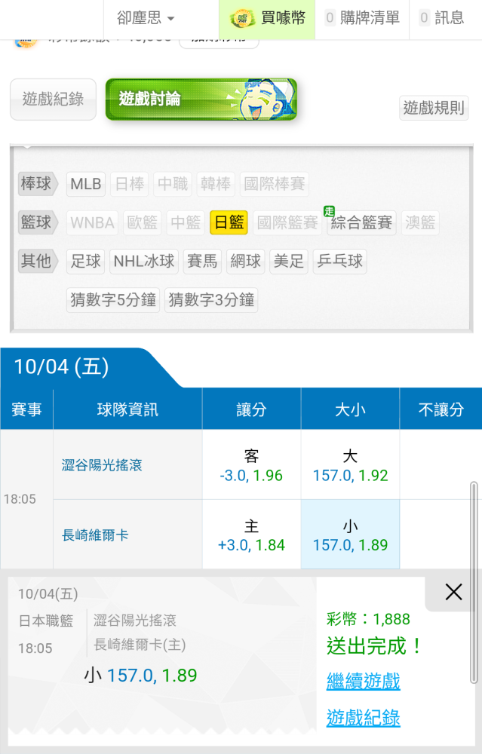Click the 買嗦幣 coin icon

click(242, 18)
